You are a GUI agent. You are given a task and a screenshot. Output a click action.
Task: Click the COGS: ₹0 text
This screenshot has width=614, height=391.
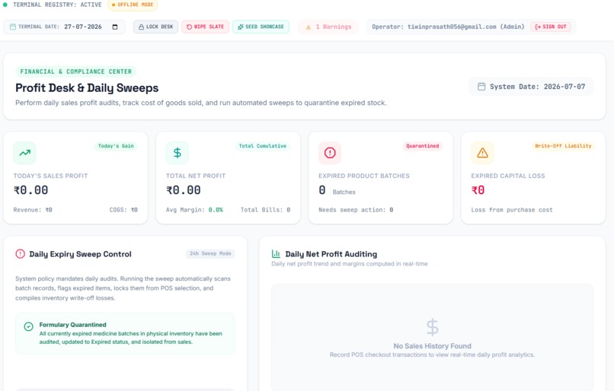(x=123, y=210)
